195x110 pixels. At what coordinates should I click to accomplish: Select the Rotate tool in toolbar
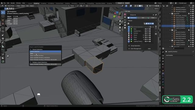3,31
